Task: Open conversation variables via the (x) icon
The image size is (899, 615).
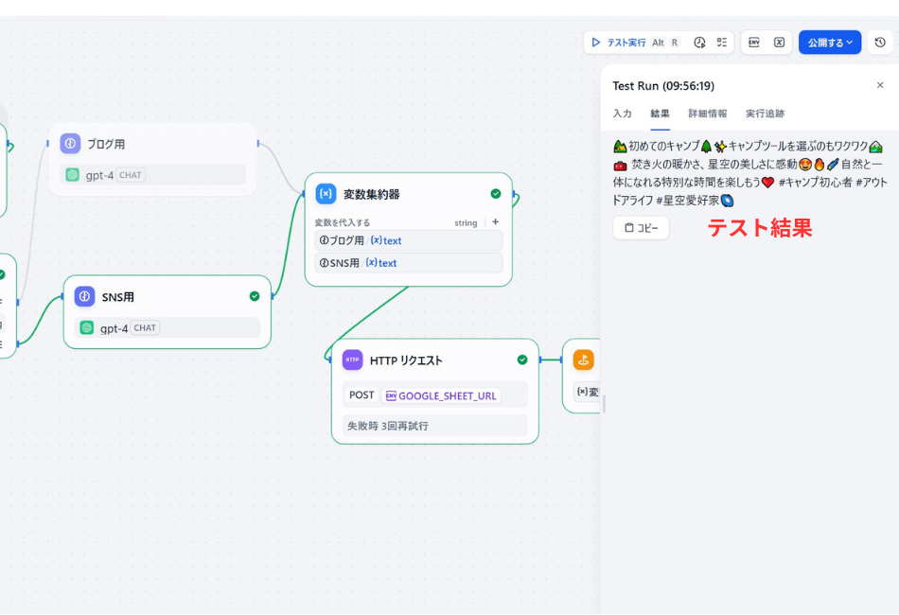Action: point(779,42)
